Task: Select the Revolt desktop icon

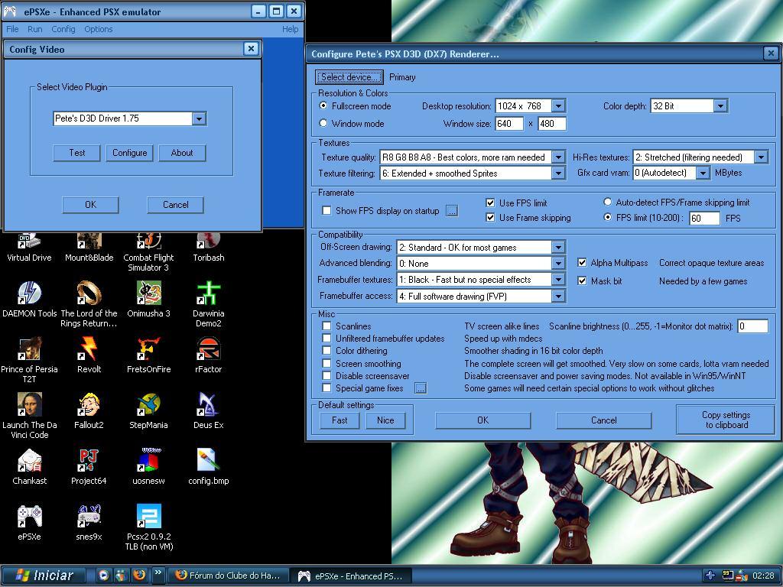Action: coord(89,355)
